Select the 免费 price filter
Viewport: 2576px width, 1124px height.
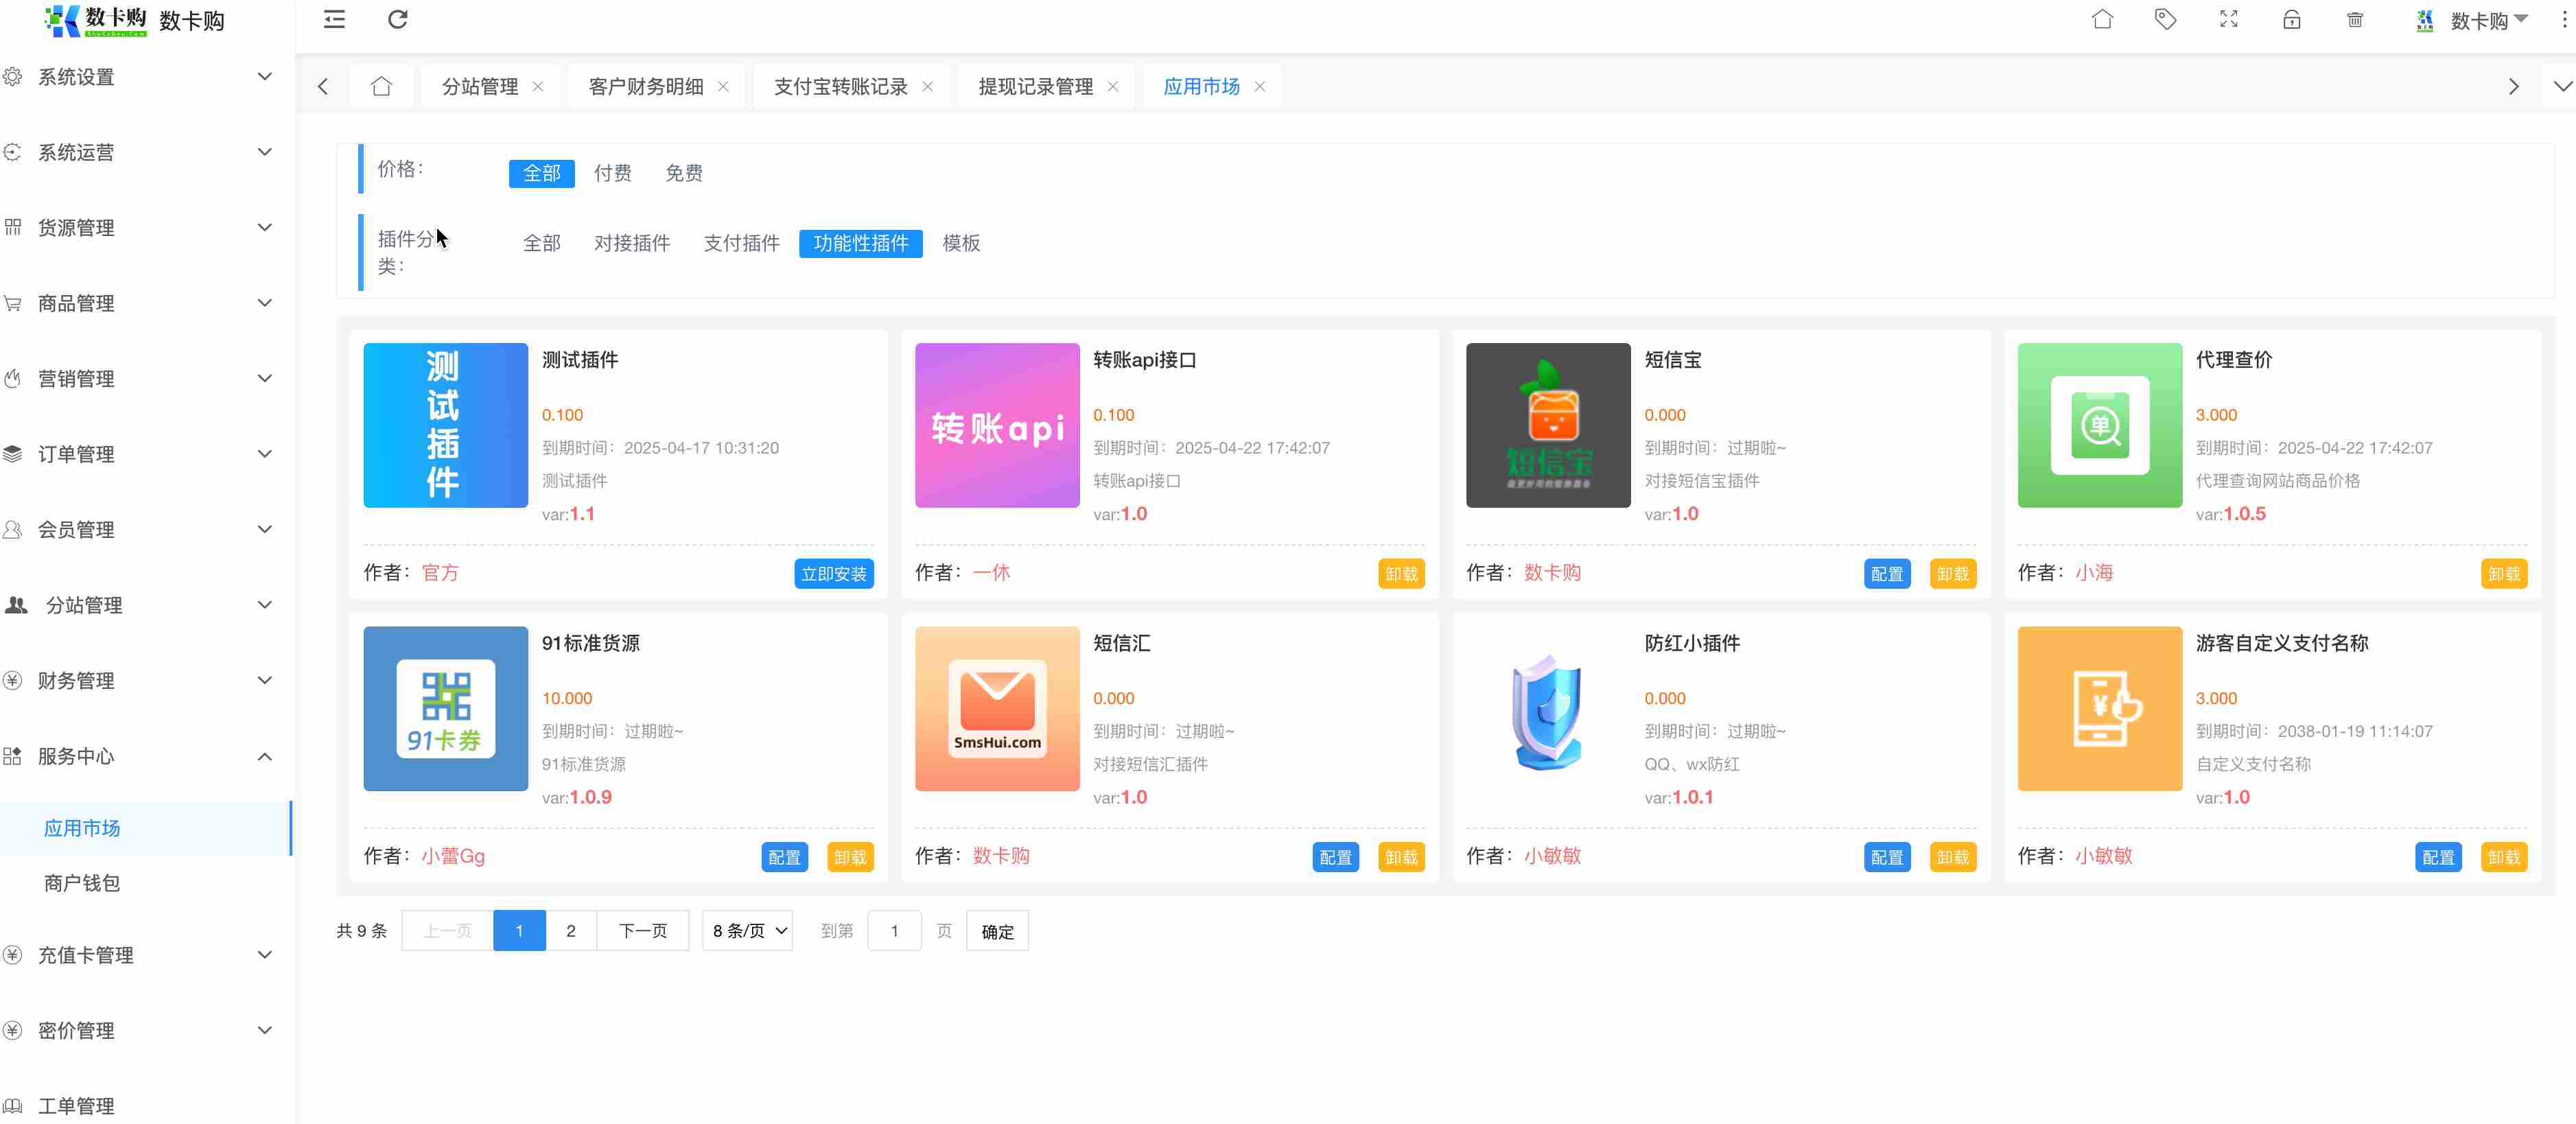[x=683, y=173]
